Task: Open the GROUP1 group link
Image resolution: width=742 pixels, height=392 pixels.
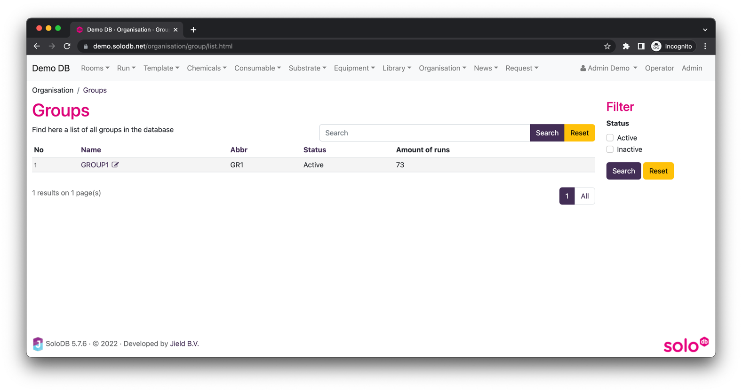Action: 95,165
